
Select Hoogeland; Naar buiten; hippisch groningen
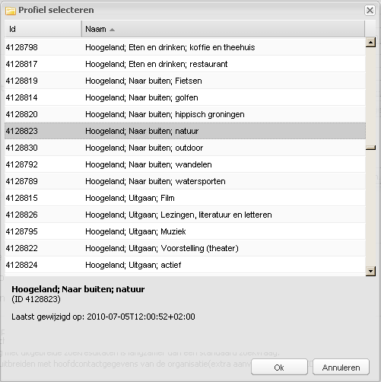pos(185,114)
